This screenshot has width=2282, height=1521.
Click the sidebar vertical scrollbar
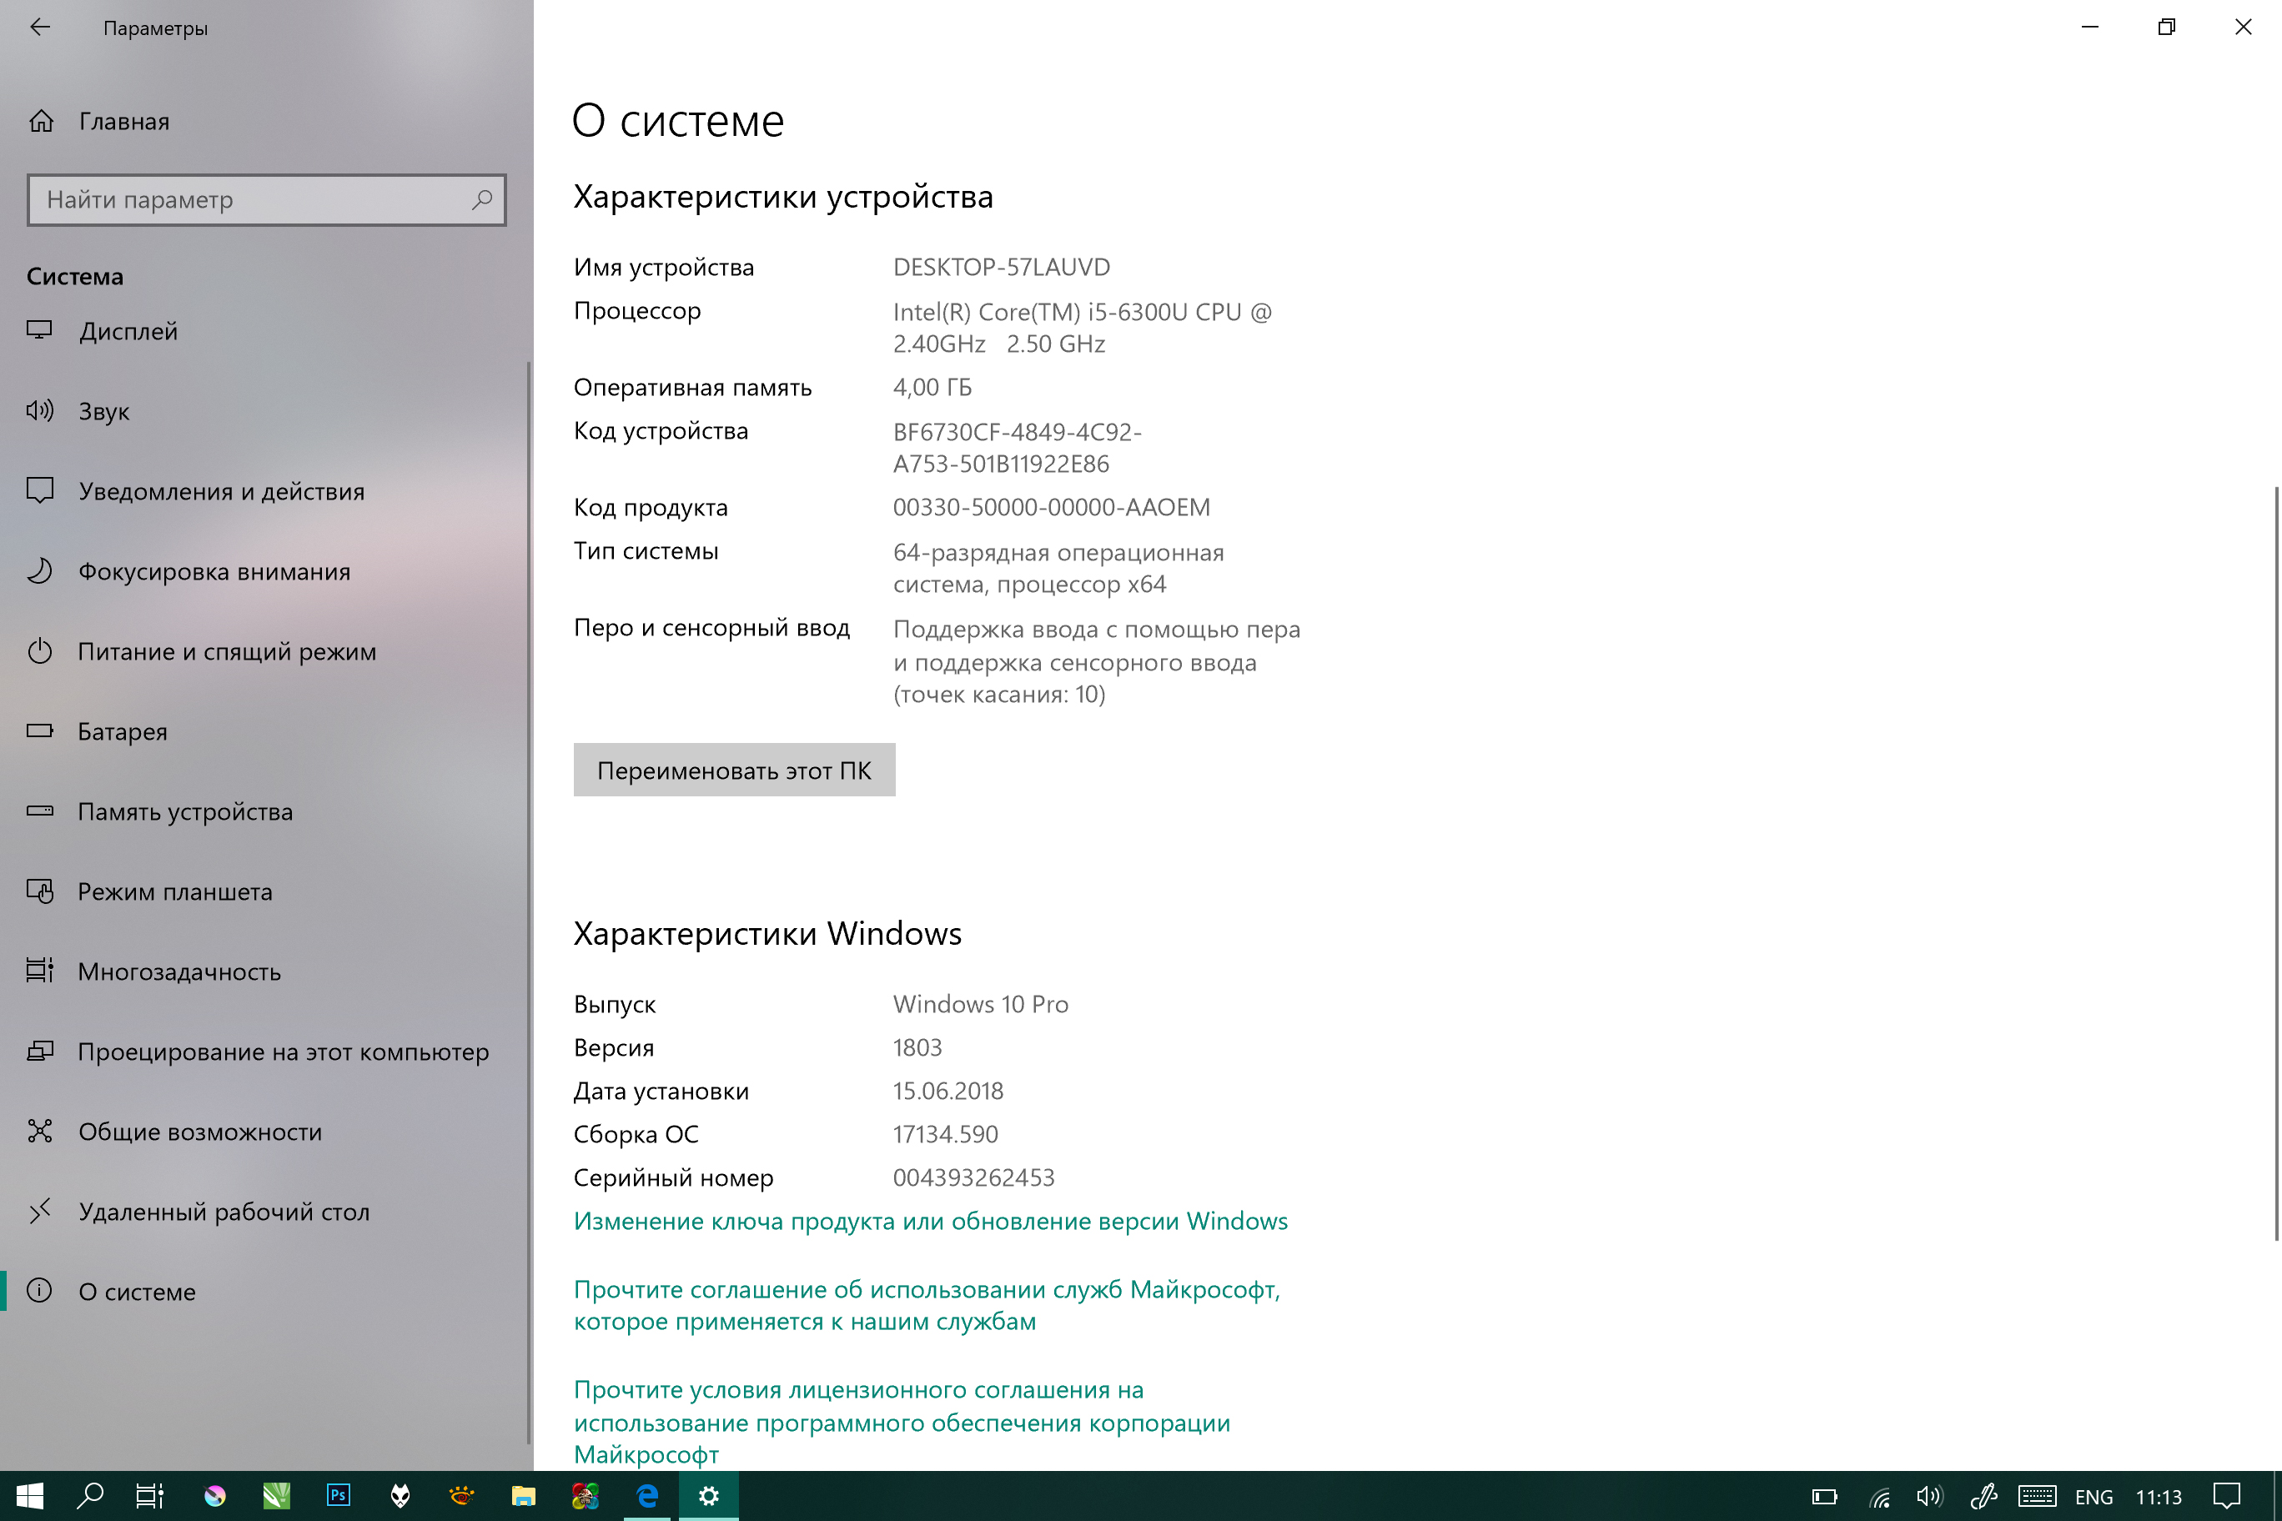[x=529, y=902]
